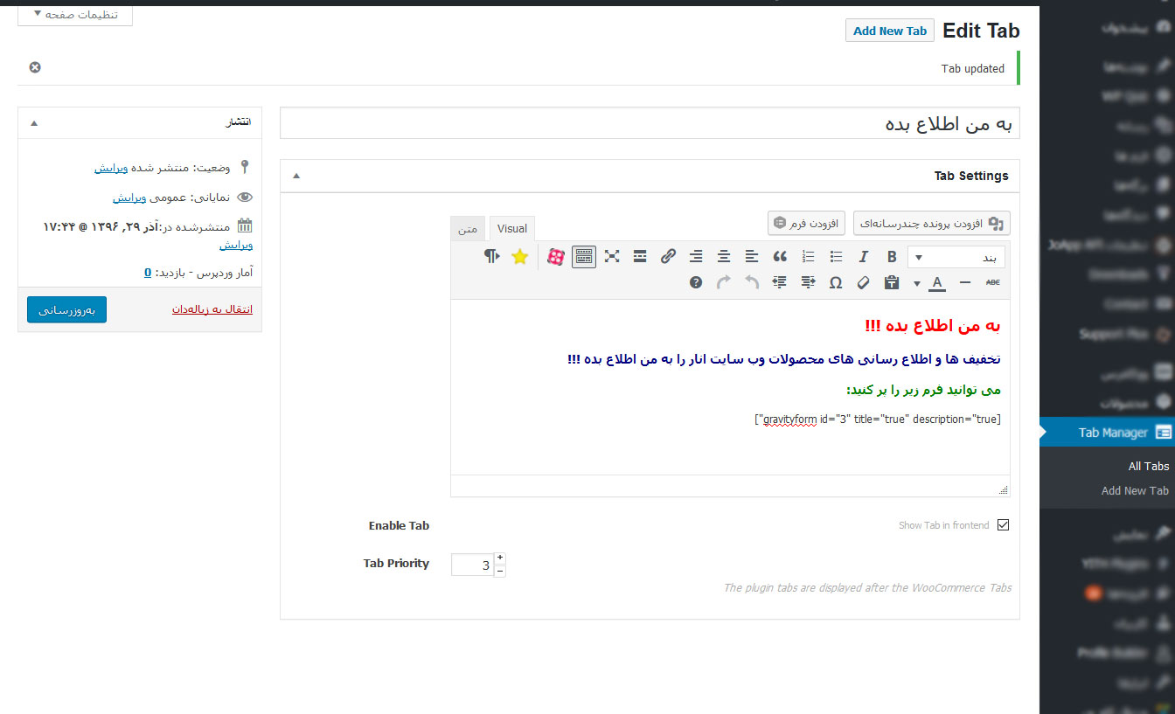Open text color picker dropdown arrow

917,283
